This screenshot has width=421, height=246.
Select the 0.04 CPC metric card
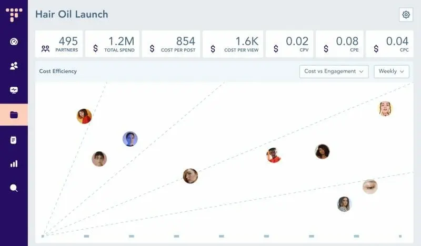390,44
